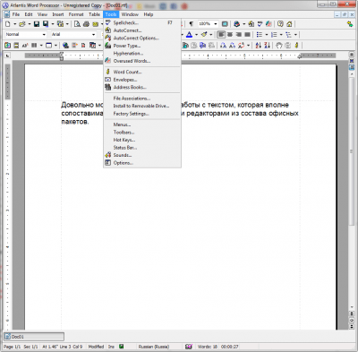Click the Save floppy disk icon
This screenshot has height=352, width=358.
pyautogui.click(x=37, y=24)
